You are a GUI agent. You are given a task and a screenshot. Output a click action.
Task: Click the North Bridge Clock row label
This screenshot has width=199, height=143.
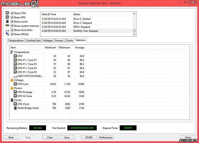(28, 108)
